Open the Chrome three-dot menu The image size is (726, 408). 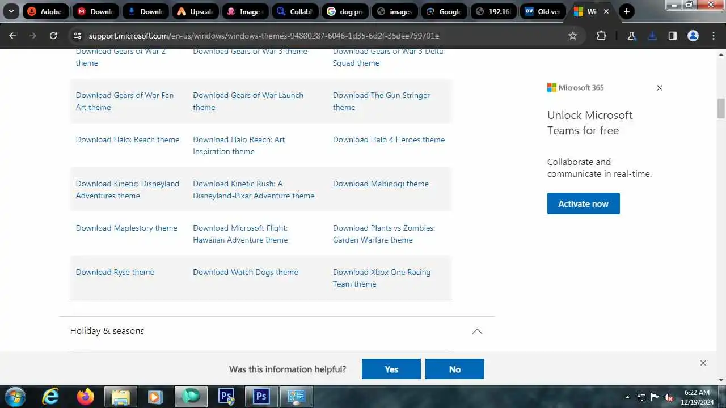[x=714, y=36]
